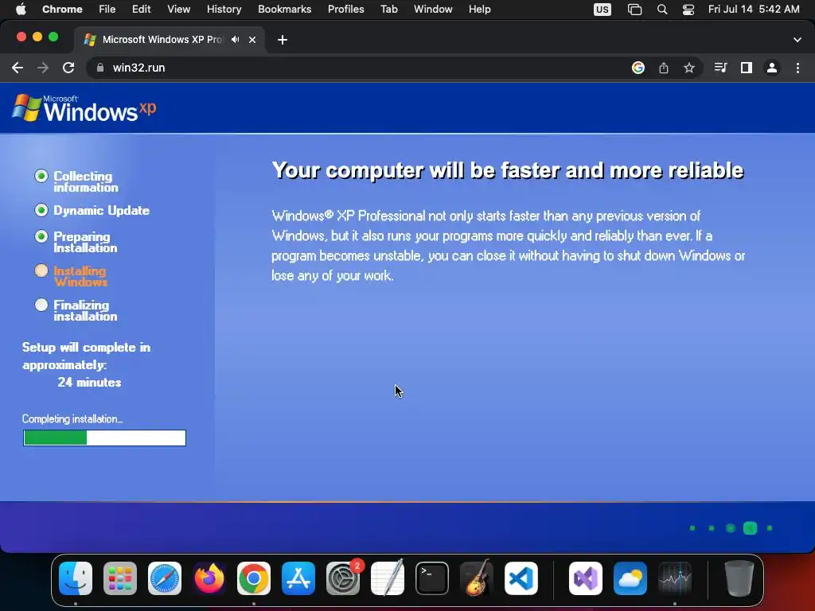This screenshot has width=815, height=611.
Task: Open Spotlight search in the menu bar
Action: coord(662,10)
